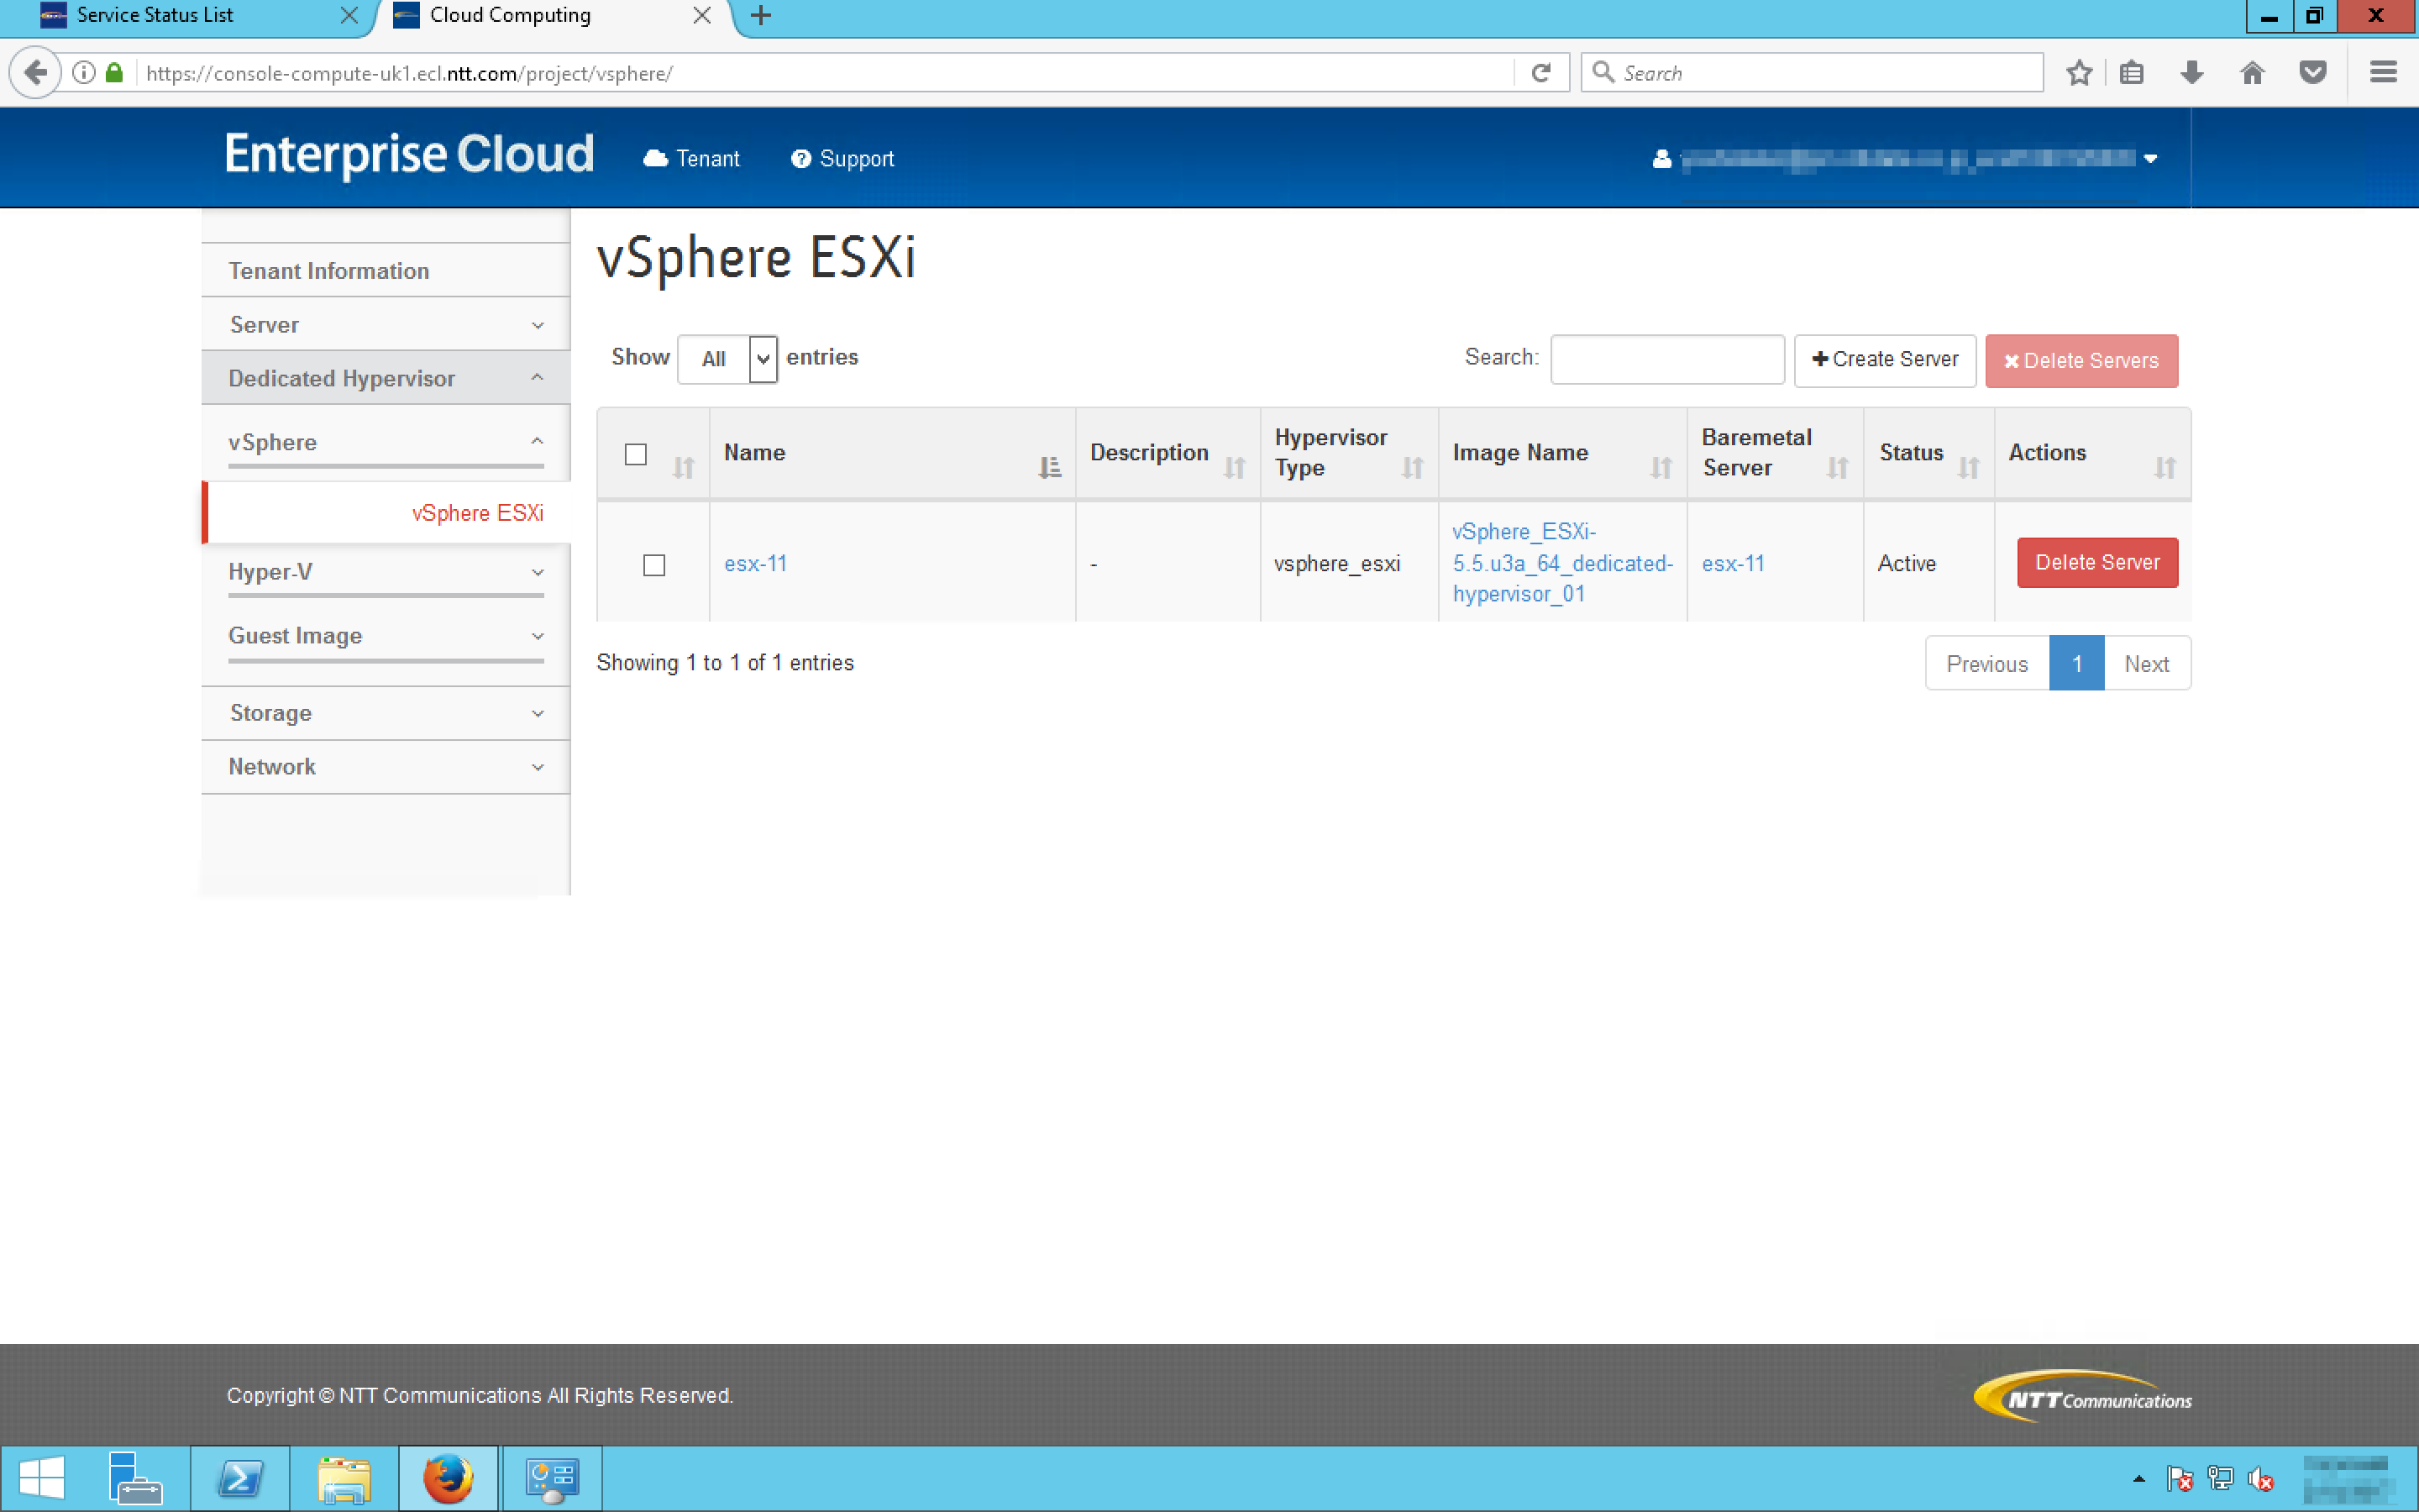The image size is (2419, 1512).
Task: Open a new browser tab with the plus
Action: [x=759, y=16]
